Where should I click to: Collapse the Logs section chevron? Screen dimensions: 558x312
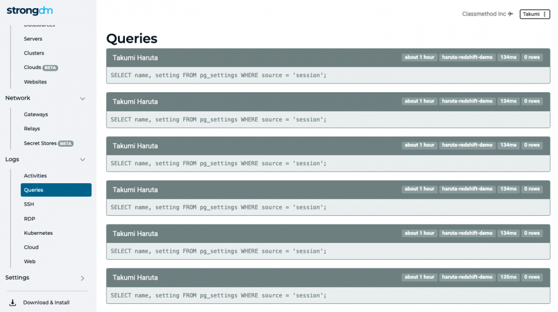coord(83,159)
